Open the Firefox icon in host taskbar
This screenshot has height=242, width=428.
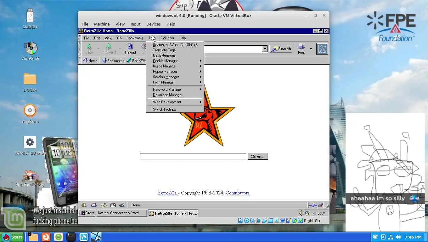tap(46, 237)
